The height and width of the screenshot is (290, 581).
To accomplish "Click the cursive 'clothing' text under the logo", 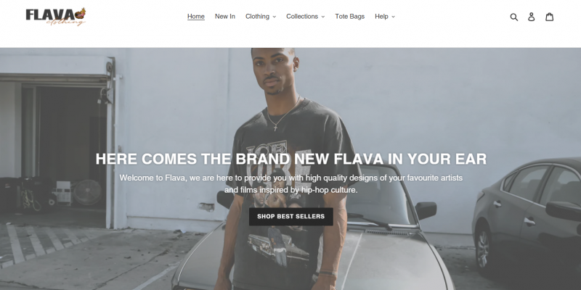I will tap(66, 22).
